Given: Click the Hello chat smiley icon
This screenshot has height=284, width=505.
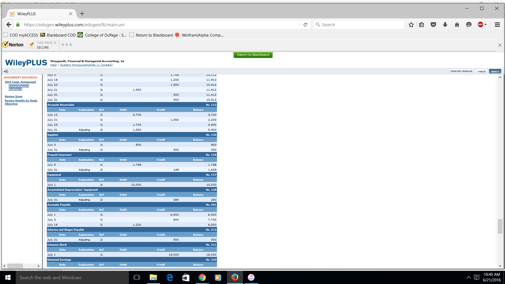Looking at the screenshot, I should pos(469,25).
